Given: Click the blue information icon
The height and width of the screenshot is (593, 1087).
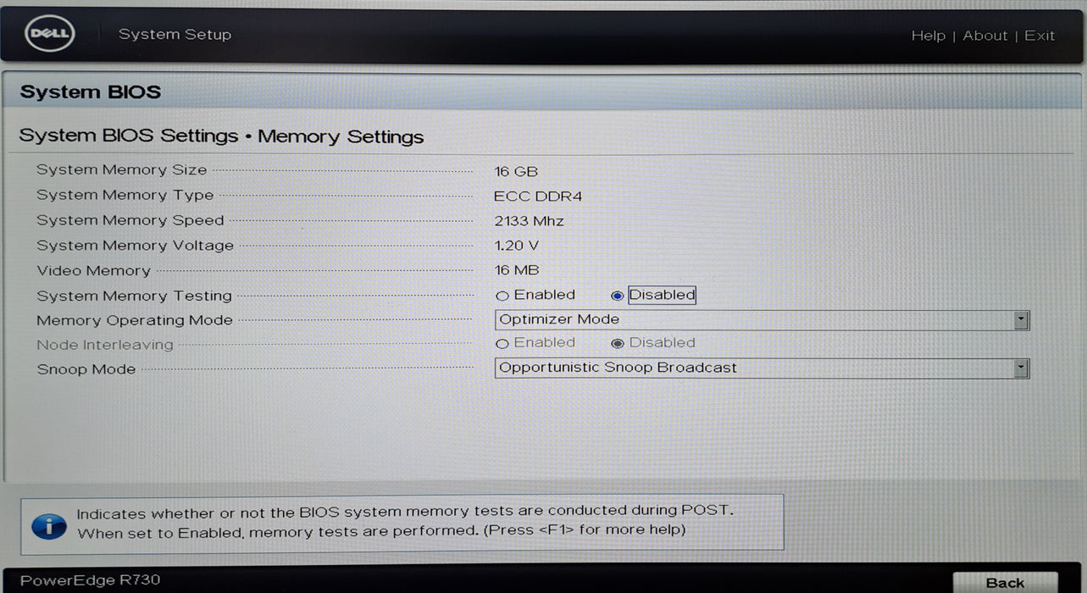Looking at the screenshot, I should [x=48, y=525].
